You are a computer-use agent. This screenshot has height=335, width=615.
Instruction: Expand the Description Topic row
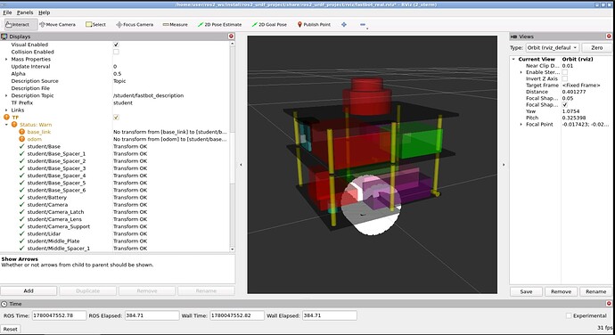6,95
